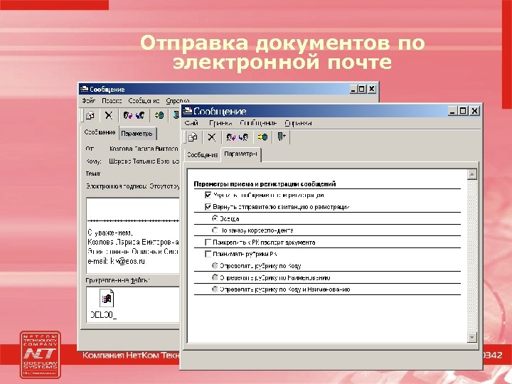
Task: Close the front Сообщение window
Action: pyautogui.click(x=474, y=111)
